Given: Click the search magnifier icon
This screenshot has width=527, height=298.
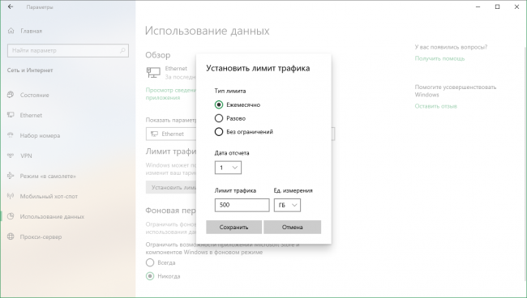Looking at the screenshot, I should pos(122,50).
